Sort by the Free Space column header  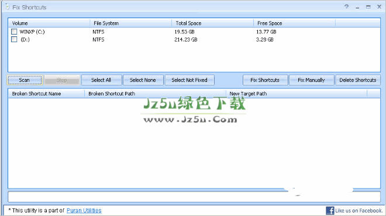click(294, 23)
